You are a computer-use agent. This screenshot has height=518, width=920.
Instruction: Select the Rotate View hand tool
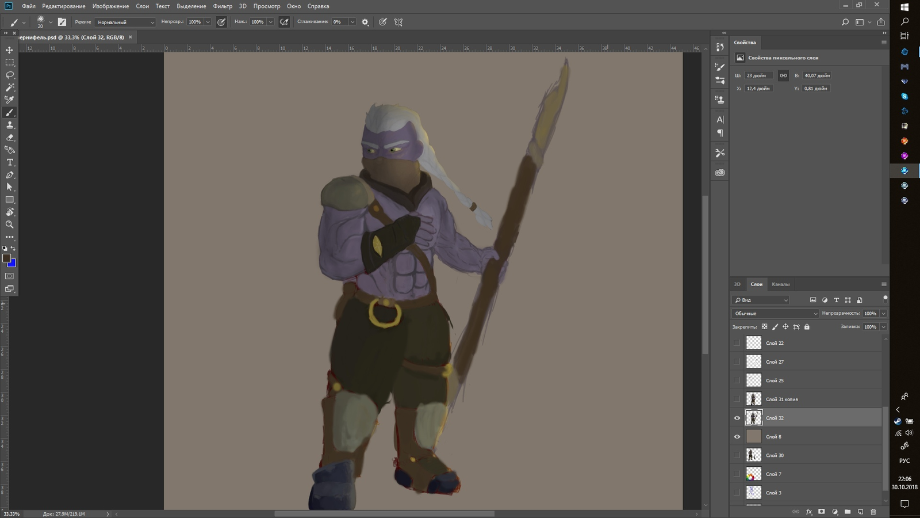click(9, 212)
